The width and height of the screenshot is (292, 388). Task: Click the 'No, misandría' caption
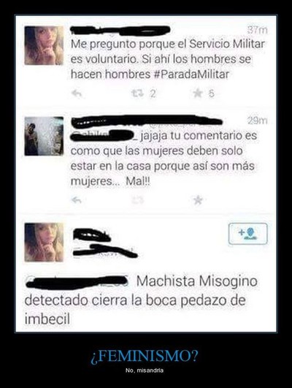pyautogui.click(x=145, y=370)
